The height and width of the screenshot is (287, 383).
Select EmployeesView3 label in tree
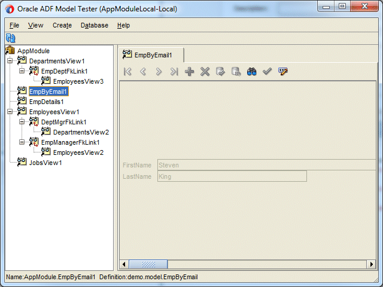[78, 81]
